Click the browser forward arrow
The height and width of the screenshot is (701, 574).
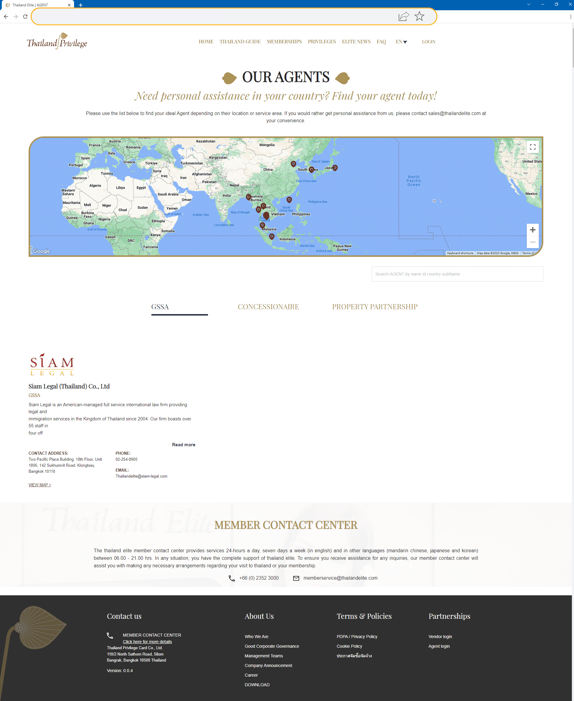click(x=16, y=17)
